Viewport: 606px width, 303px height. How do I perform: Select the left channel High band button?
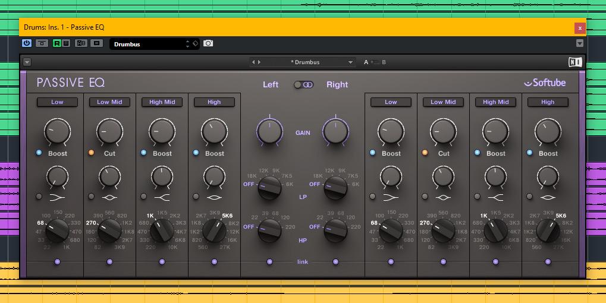(214, 102)
